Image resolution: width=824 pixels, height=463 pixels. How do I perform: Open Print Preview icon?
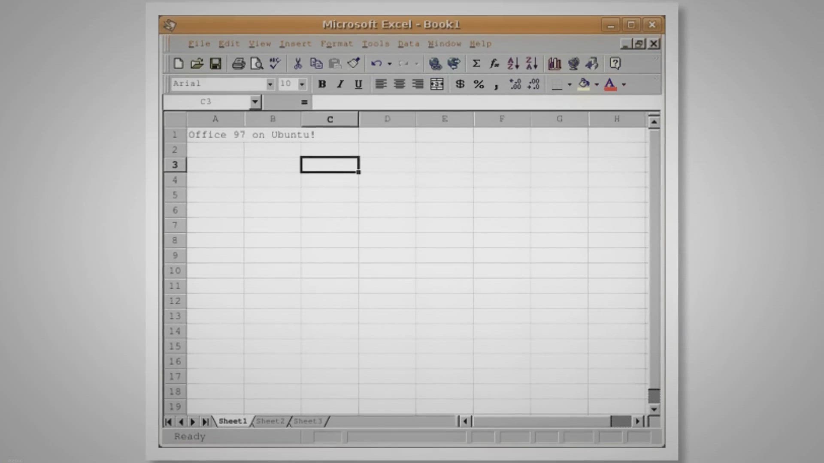pos(257,63)
